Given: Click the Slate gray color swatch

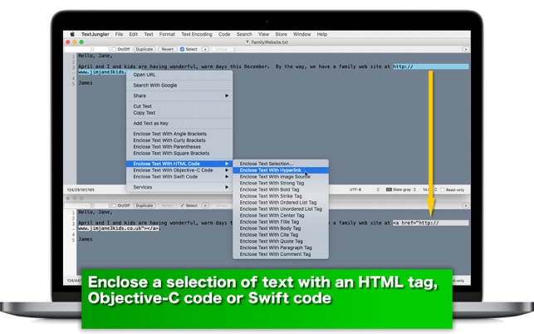Looking at the screenshot, I should (x=389, y=189).
